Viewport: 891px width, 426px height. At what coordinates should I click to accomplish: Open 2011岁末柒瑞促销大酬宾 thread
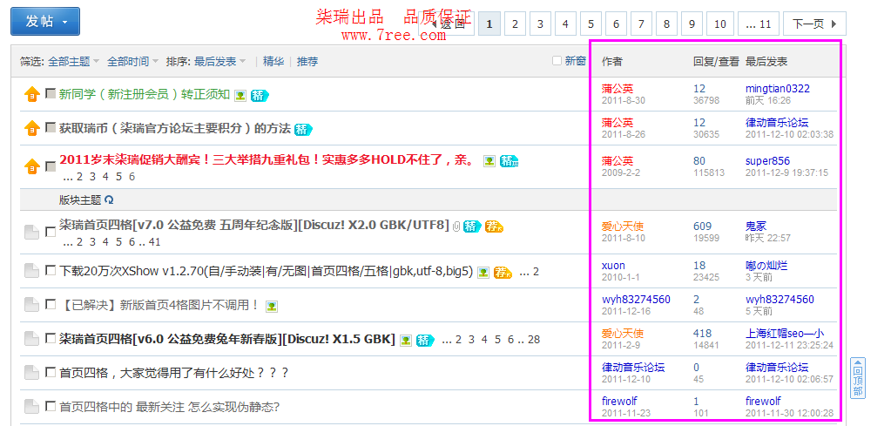(267, 159)
